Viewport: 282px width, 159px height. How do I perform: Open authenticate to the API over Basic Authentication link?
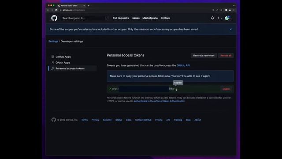coord(159,101)
